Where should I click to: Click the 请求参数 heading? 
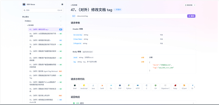(75, 23)
